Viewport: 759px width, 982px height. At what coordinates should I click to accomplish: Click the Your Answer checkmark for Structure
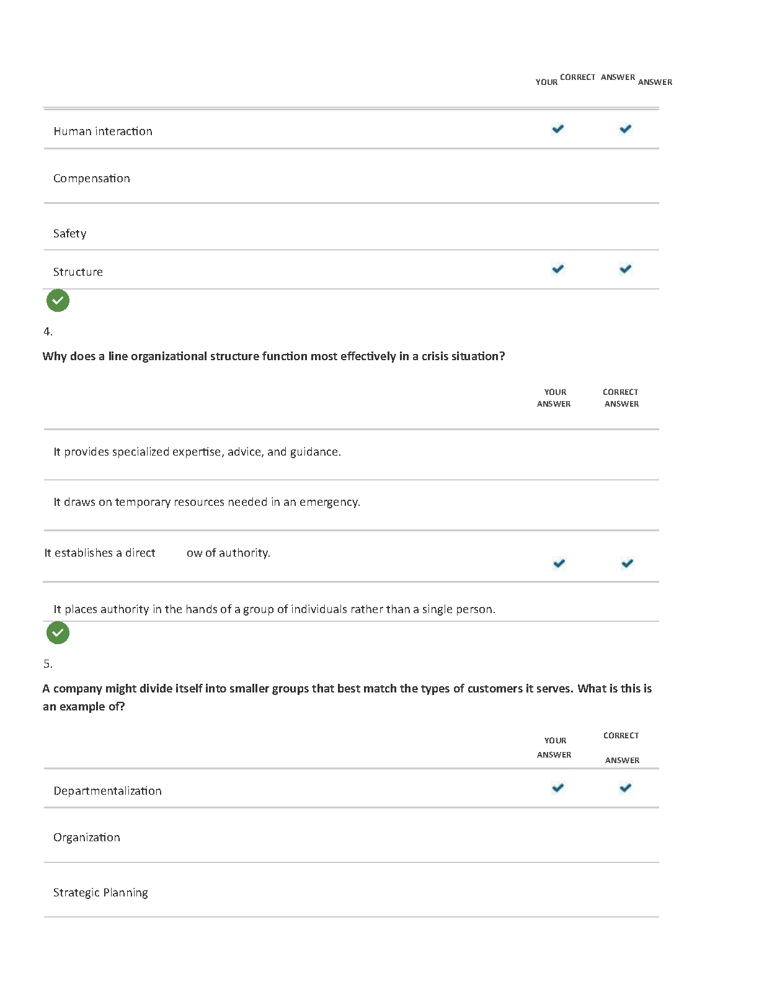(558, 269)
